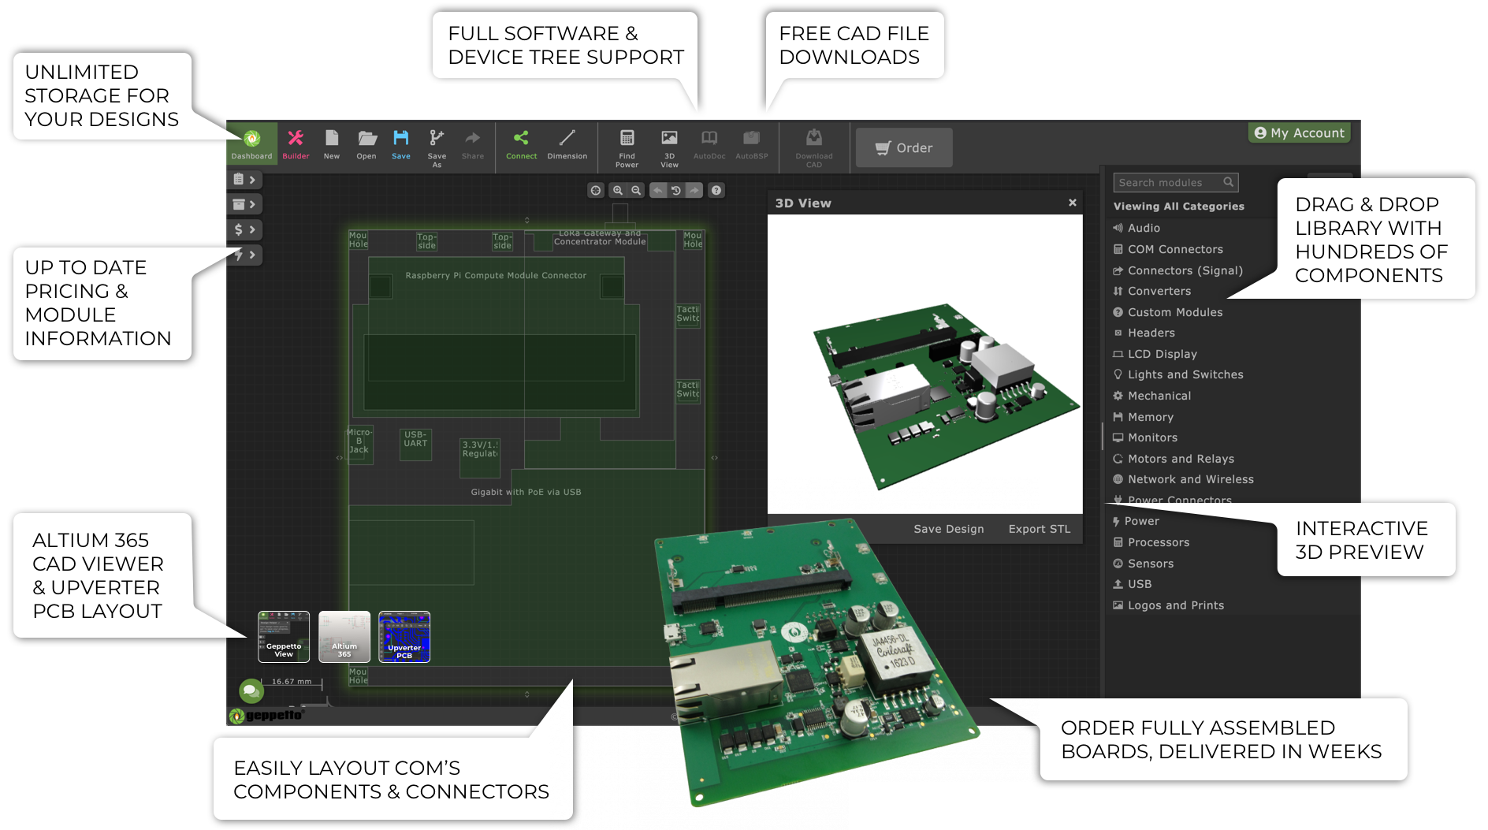
Task: Zoom in on the canvas
Action: pyautogui.click(x=618, y=190)
